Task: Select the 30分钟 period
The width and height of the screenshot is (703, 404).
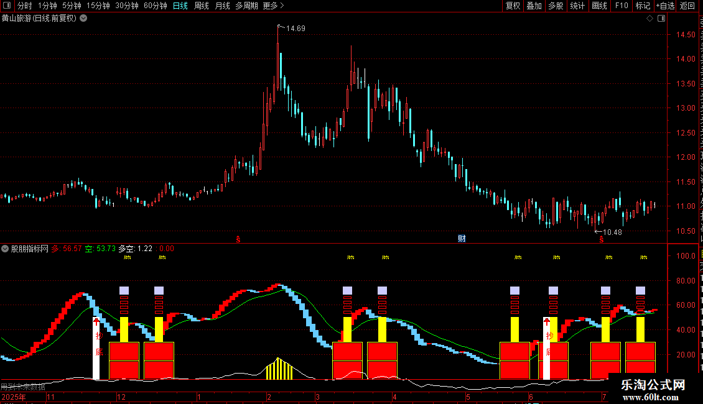Action: [x=127, y=6]
